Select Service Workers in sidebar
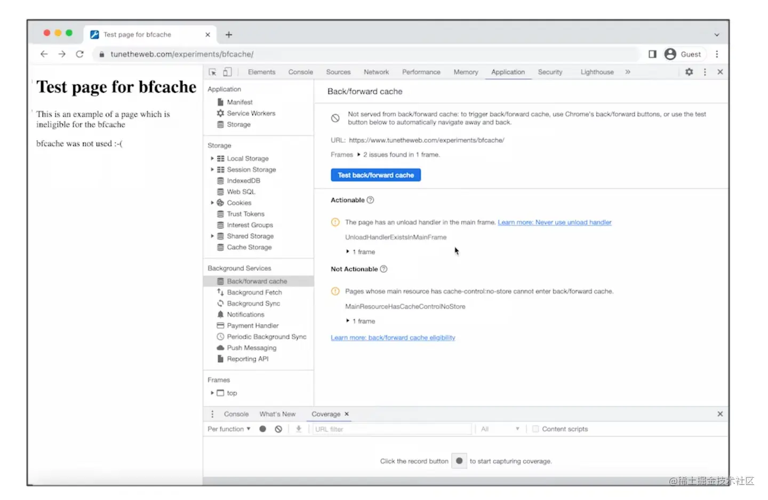768x500 pixels. [x=251, y=113]
